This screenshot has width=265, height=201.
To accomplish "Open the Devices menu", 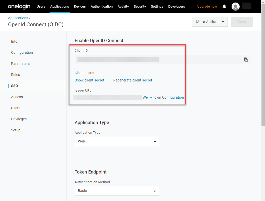I will (80, 7).
